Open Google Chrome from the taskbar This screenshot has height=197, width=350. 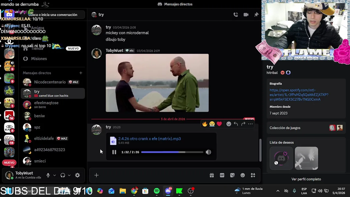pos(134,191)
